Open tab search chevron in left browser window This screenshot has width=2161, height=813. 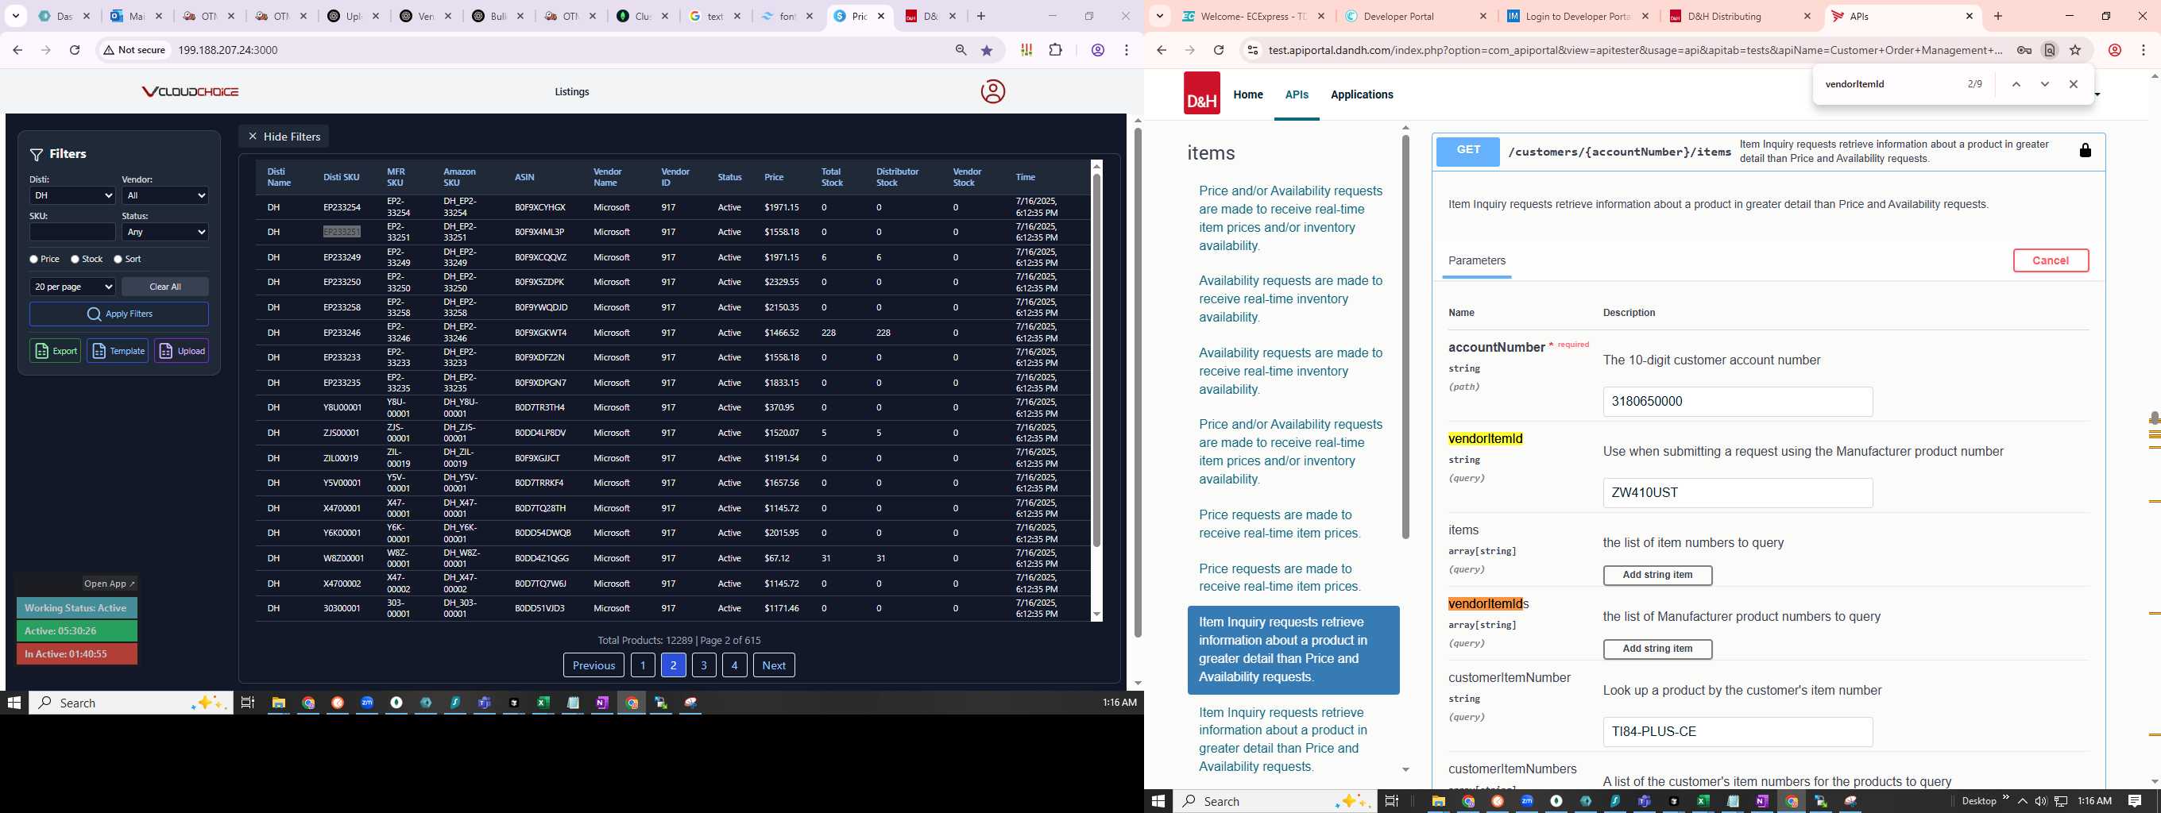(x=16, y=16)
